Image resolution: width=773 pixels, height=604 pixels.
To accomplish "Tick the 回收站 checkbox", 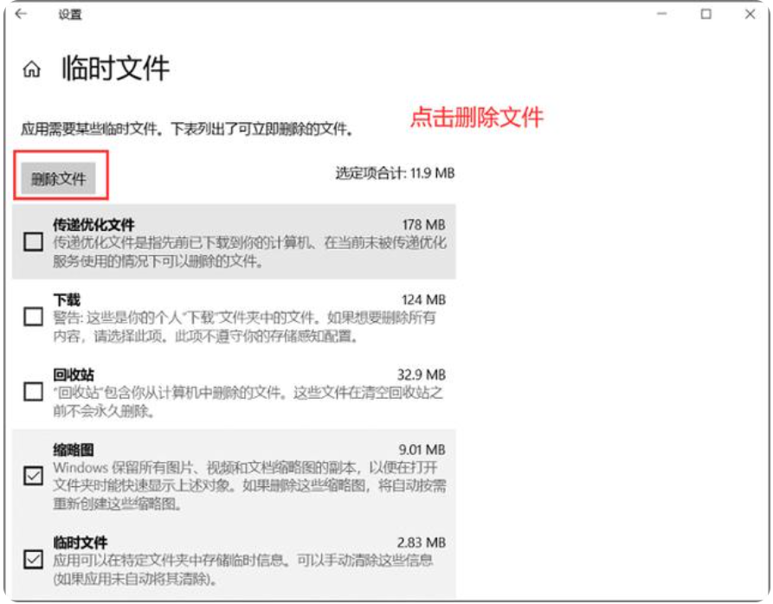I will click(x=33, y=392).
